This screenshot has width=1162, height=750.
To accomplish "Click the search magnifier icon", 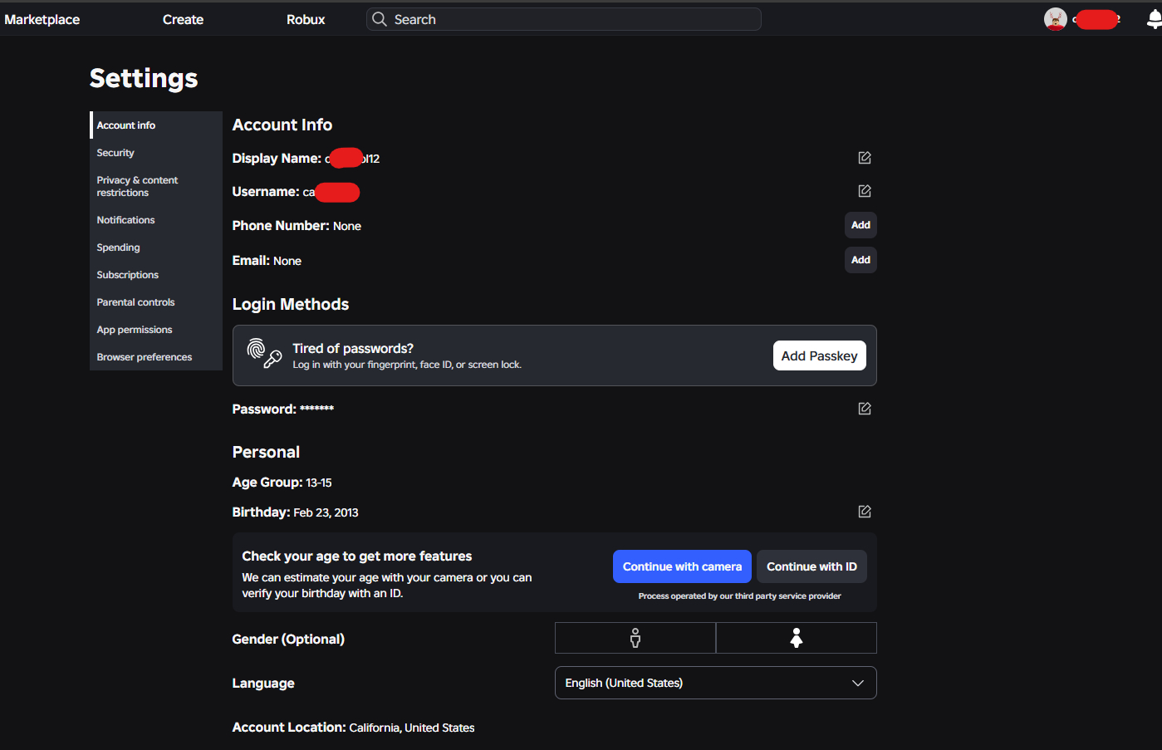I will tap(380, 19).
